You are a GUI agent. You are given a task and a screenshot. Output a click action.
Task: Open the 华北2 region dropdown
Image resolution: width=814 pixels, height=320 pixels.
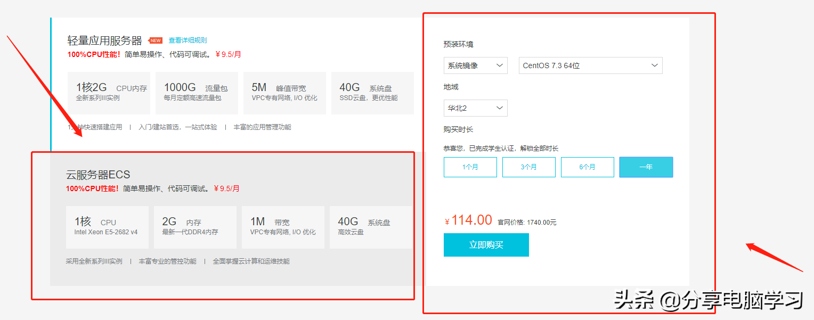(x=475, y=108)
